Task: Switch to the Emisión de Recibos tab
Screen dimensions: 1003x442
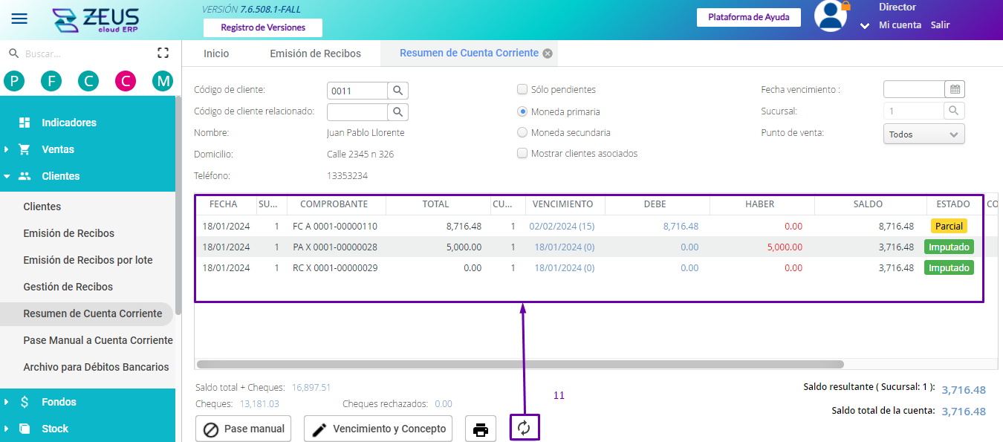Action: pyautogui.click(x=315, y=53)
